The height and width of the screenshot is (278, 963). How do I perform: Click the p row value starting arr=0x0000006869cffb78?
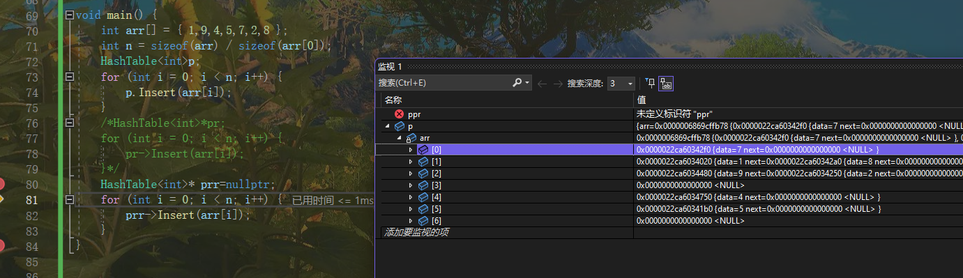pyautogui.click(x=799, y=126)
